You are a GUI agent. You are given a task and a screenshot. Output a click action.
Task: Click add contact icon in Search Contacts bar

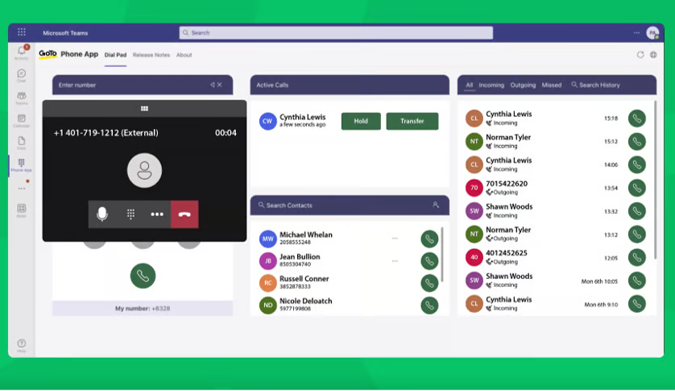[x=436, y=206]
